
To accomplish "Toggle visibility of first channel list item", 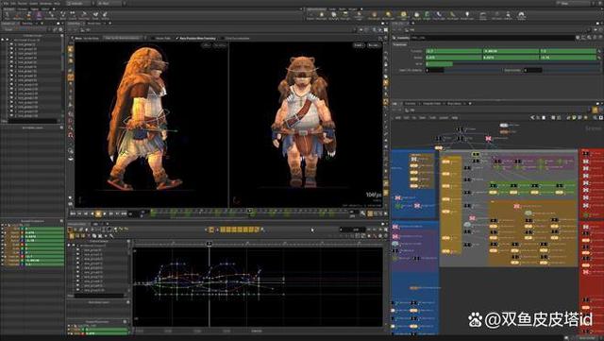I will 11,44.
